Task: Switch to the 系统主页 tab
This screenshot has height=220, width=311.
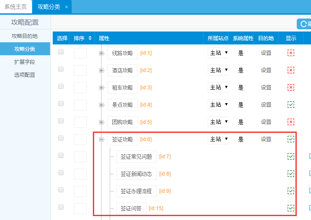Action: click(16, 6)
